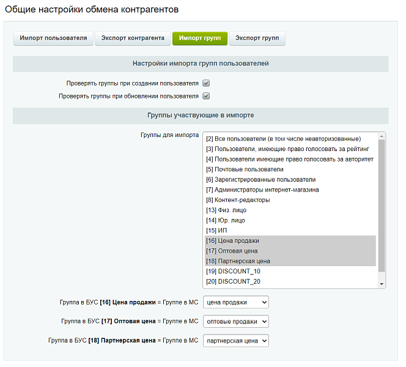Uncheck Проверять группы при обновлении пользователя

pyautogui.click(x=207, y=96)
